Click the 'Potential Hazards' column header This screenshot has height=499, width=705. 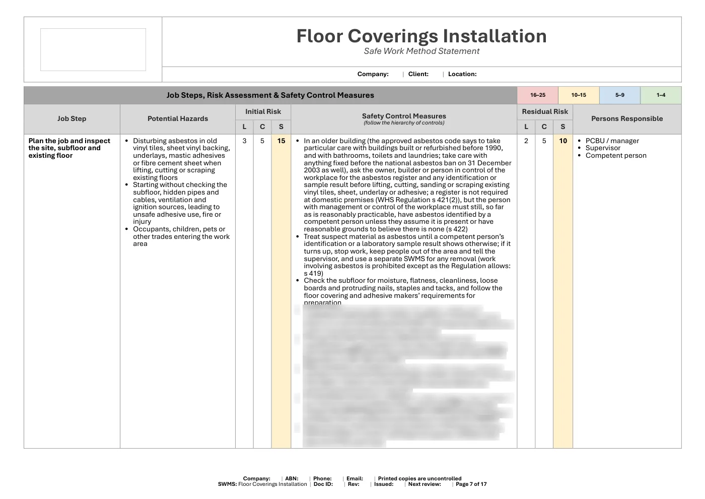[x=178, y=119]
